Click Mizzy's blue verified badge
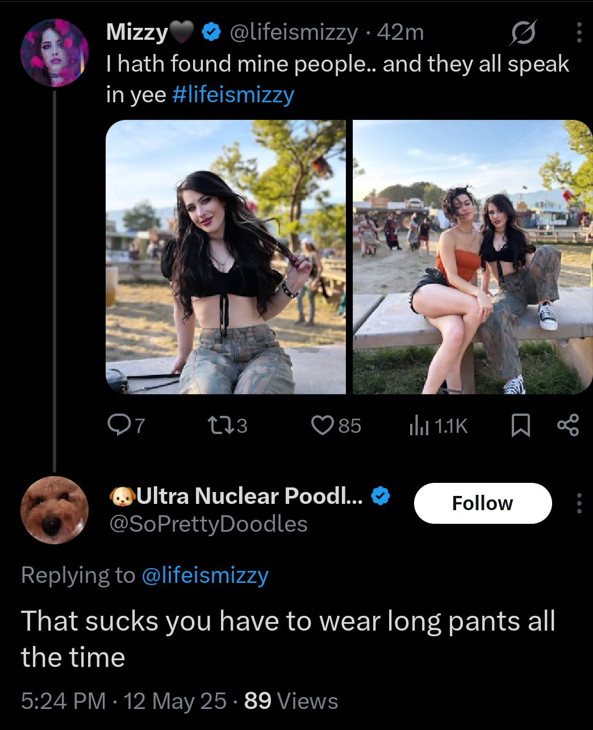This screenshot has width=593, height=730. click(x=211, y=33)
